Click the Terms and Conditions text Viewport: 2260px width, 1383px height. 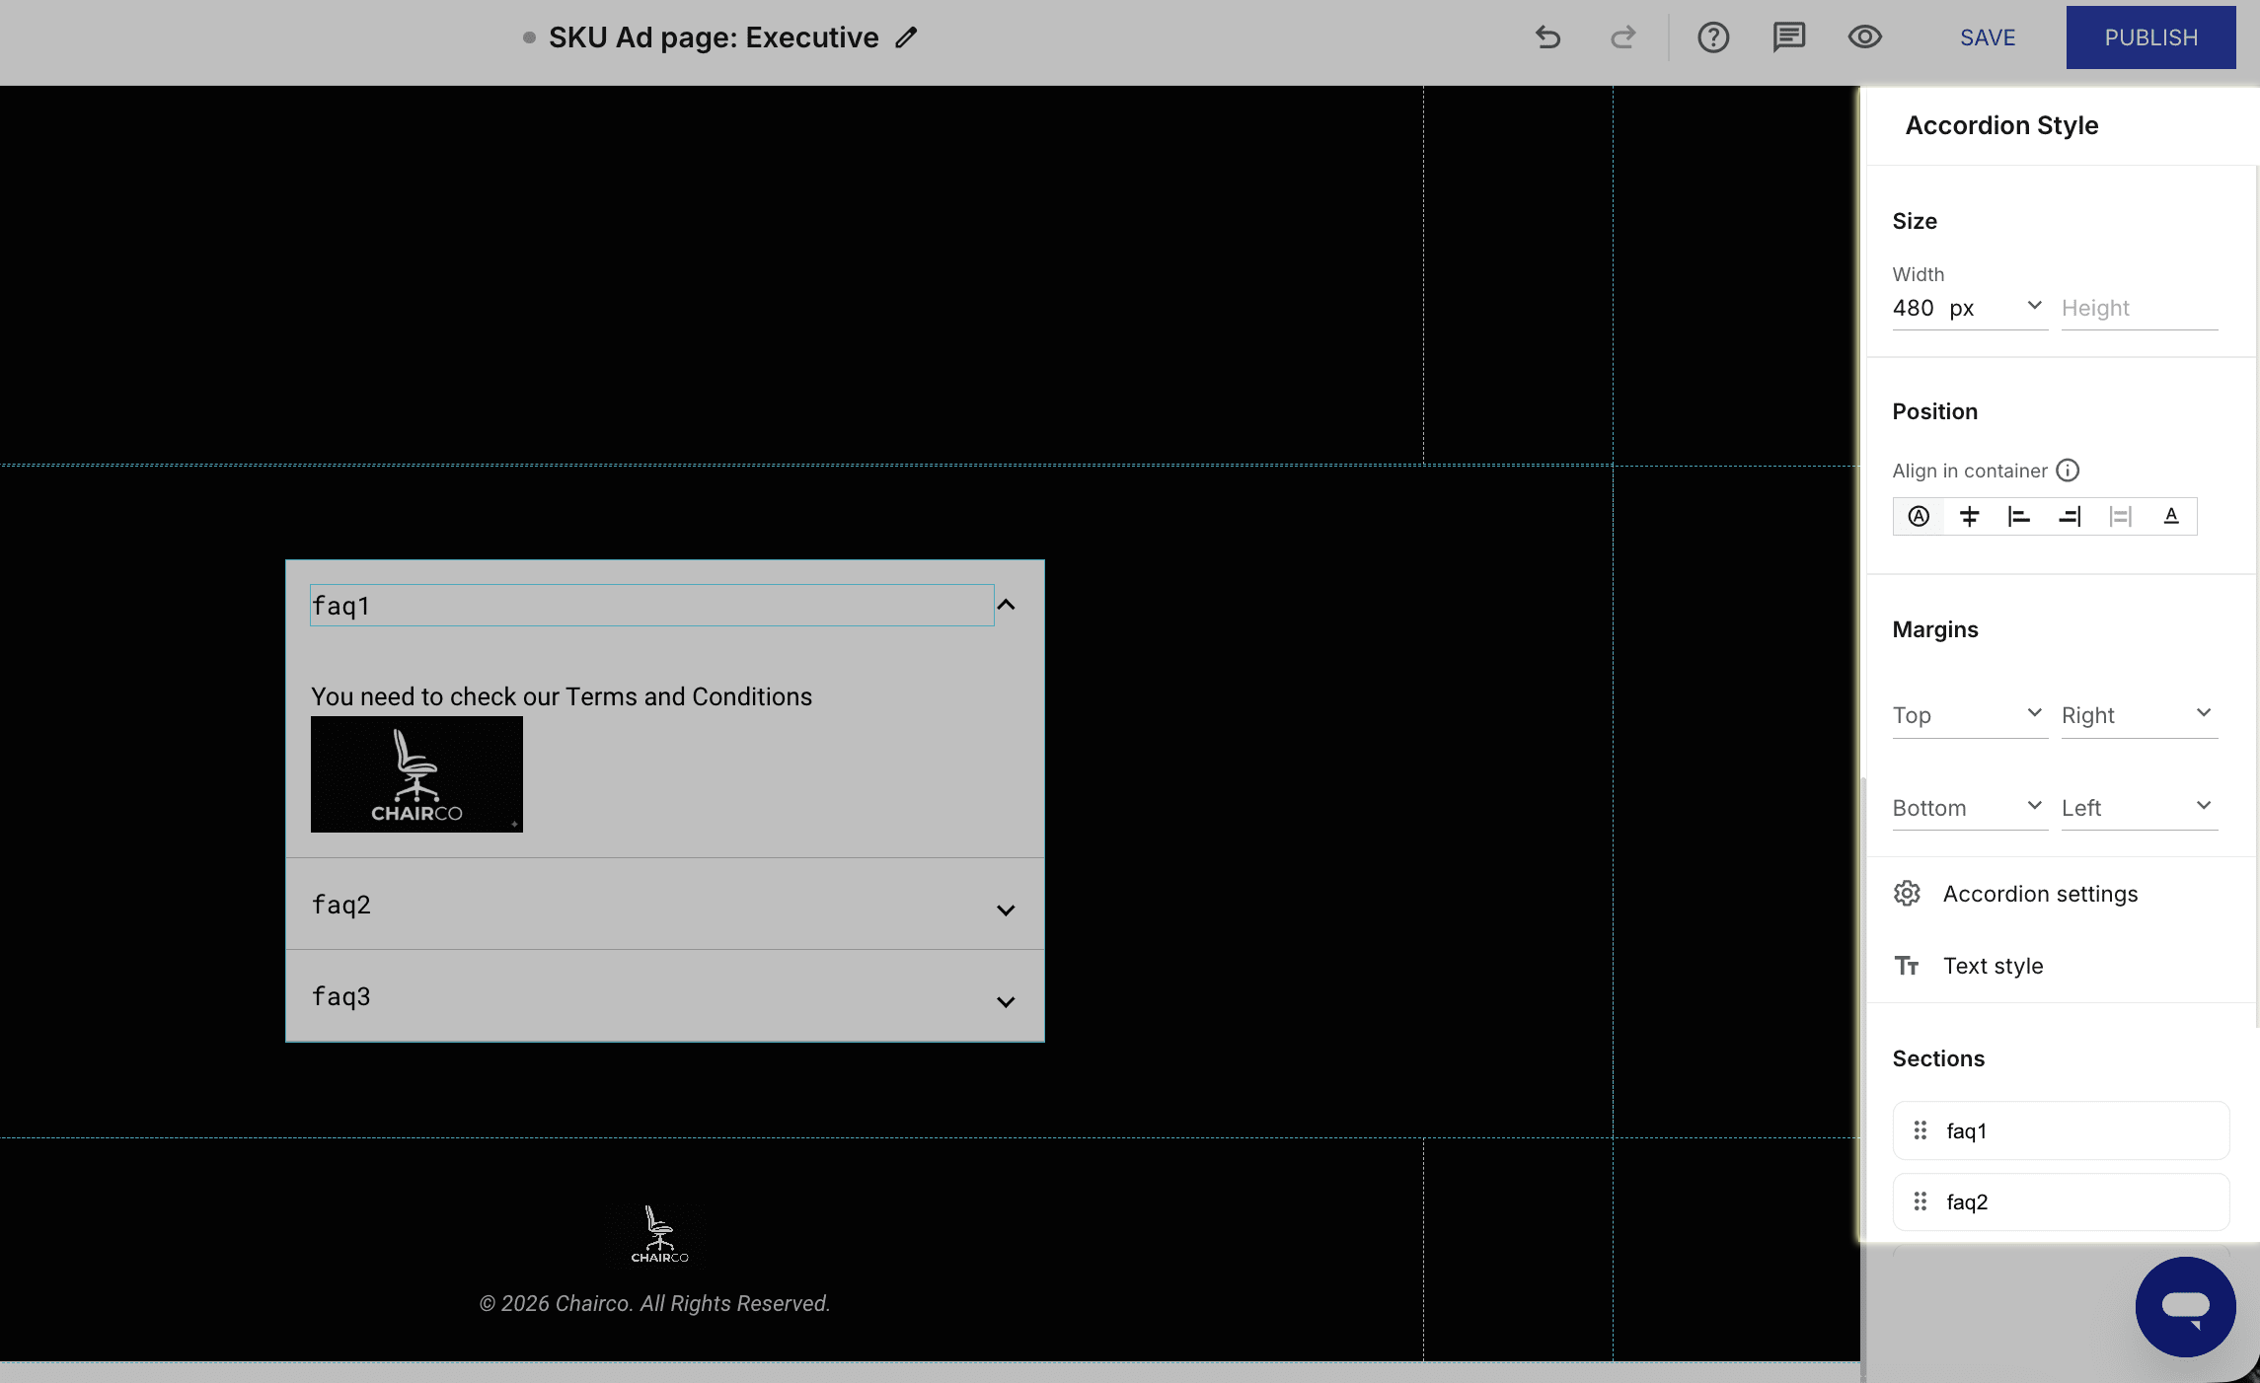pyautogui.click(x=562, y=696)
